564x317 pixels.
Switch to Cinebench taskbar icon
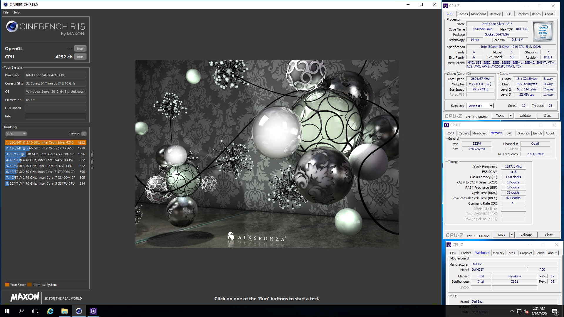[79, 311]
